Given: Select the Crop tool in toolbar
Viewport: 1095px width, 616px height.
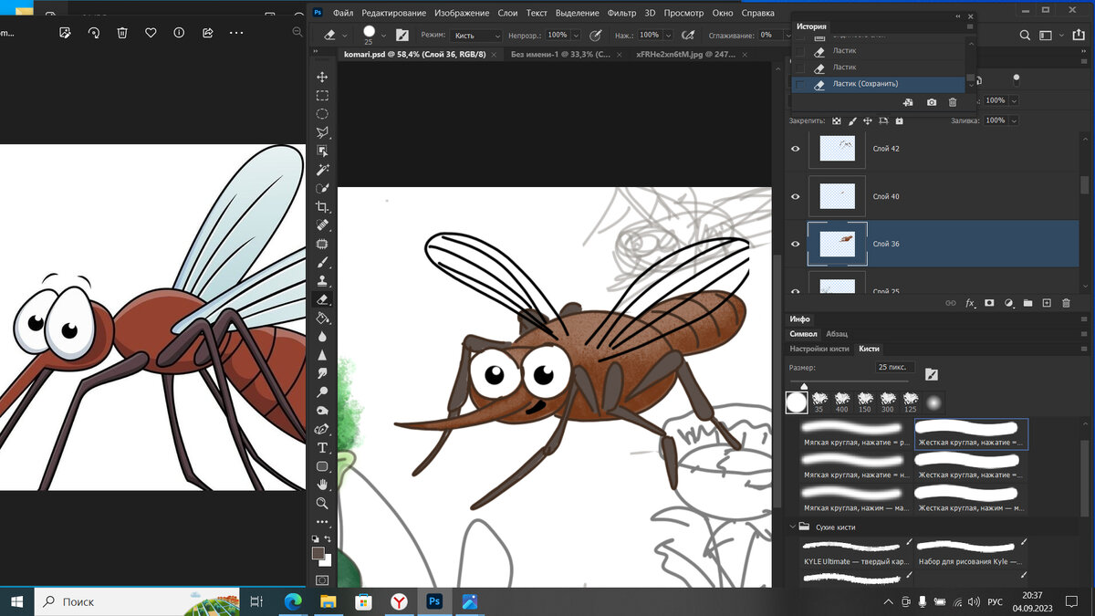Looking at the screenshot, I should pos(322,207).
